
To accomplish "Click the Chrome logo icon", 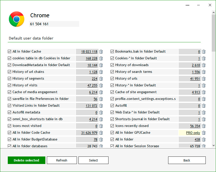I will tap(17, 19).
